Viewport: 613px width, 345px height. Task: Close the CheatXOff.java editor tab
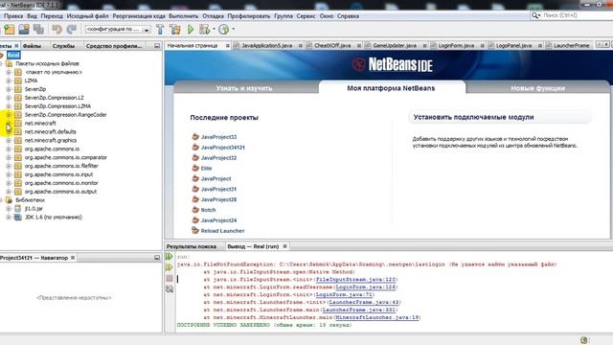358,46
